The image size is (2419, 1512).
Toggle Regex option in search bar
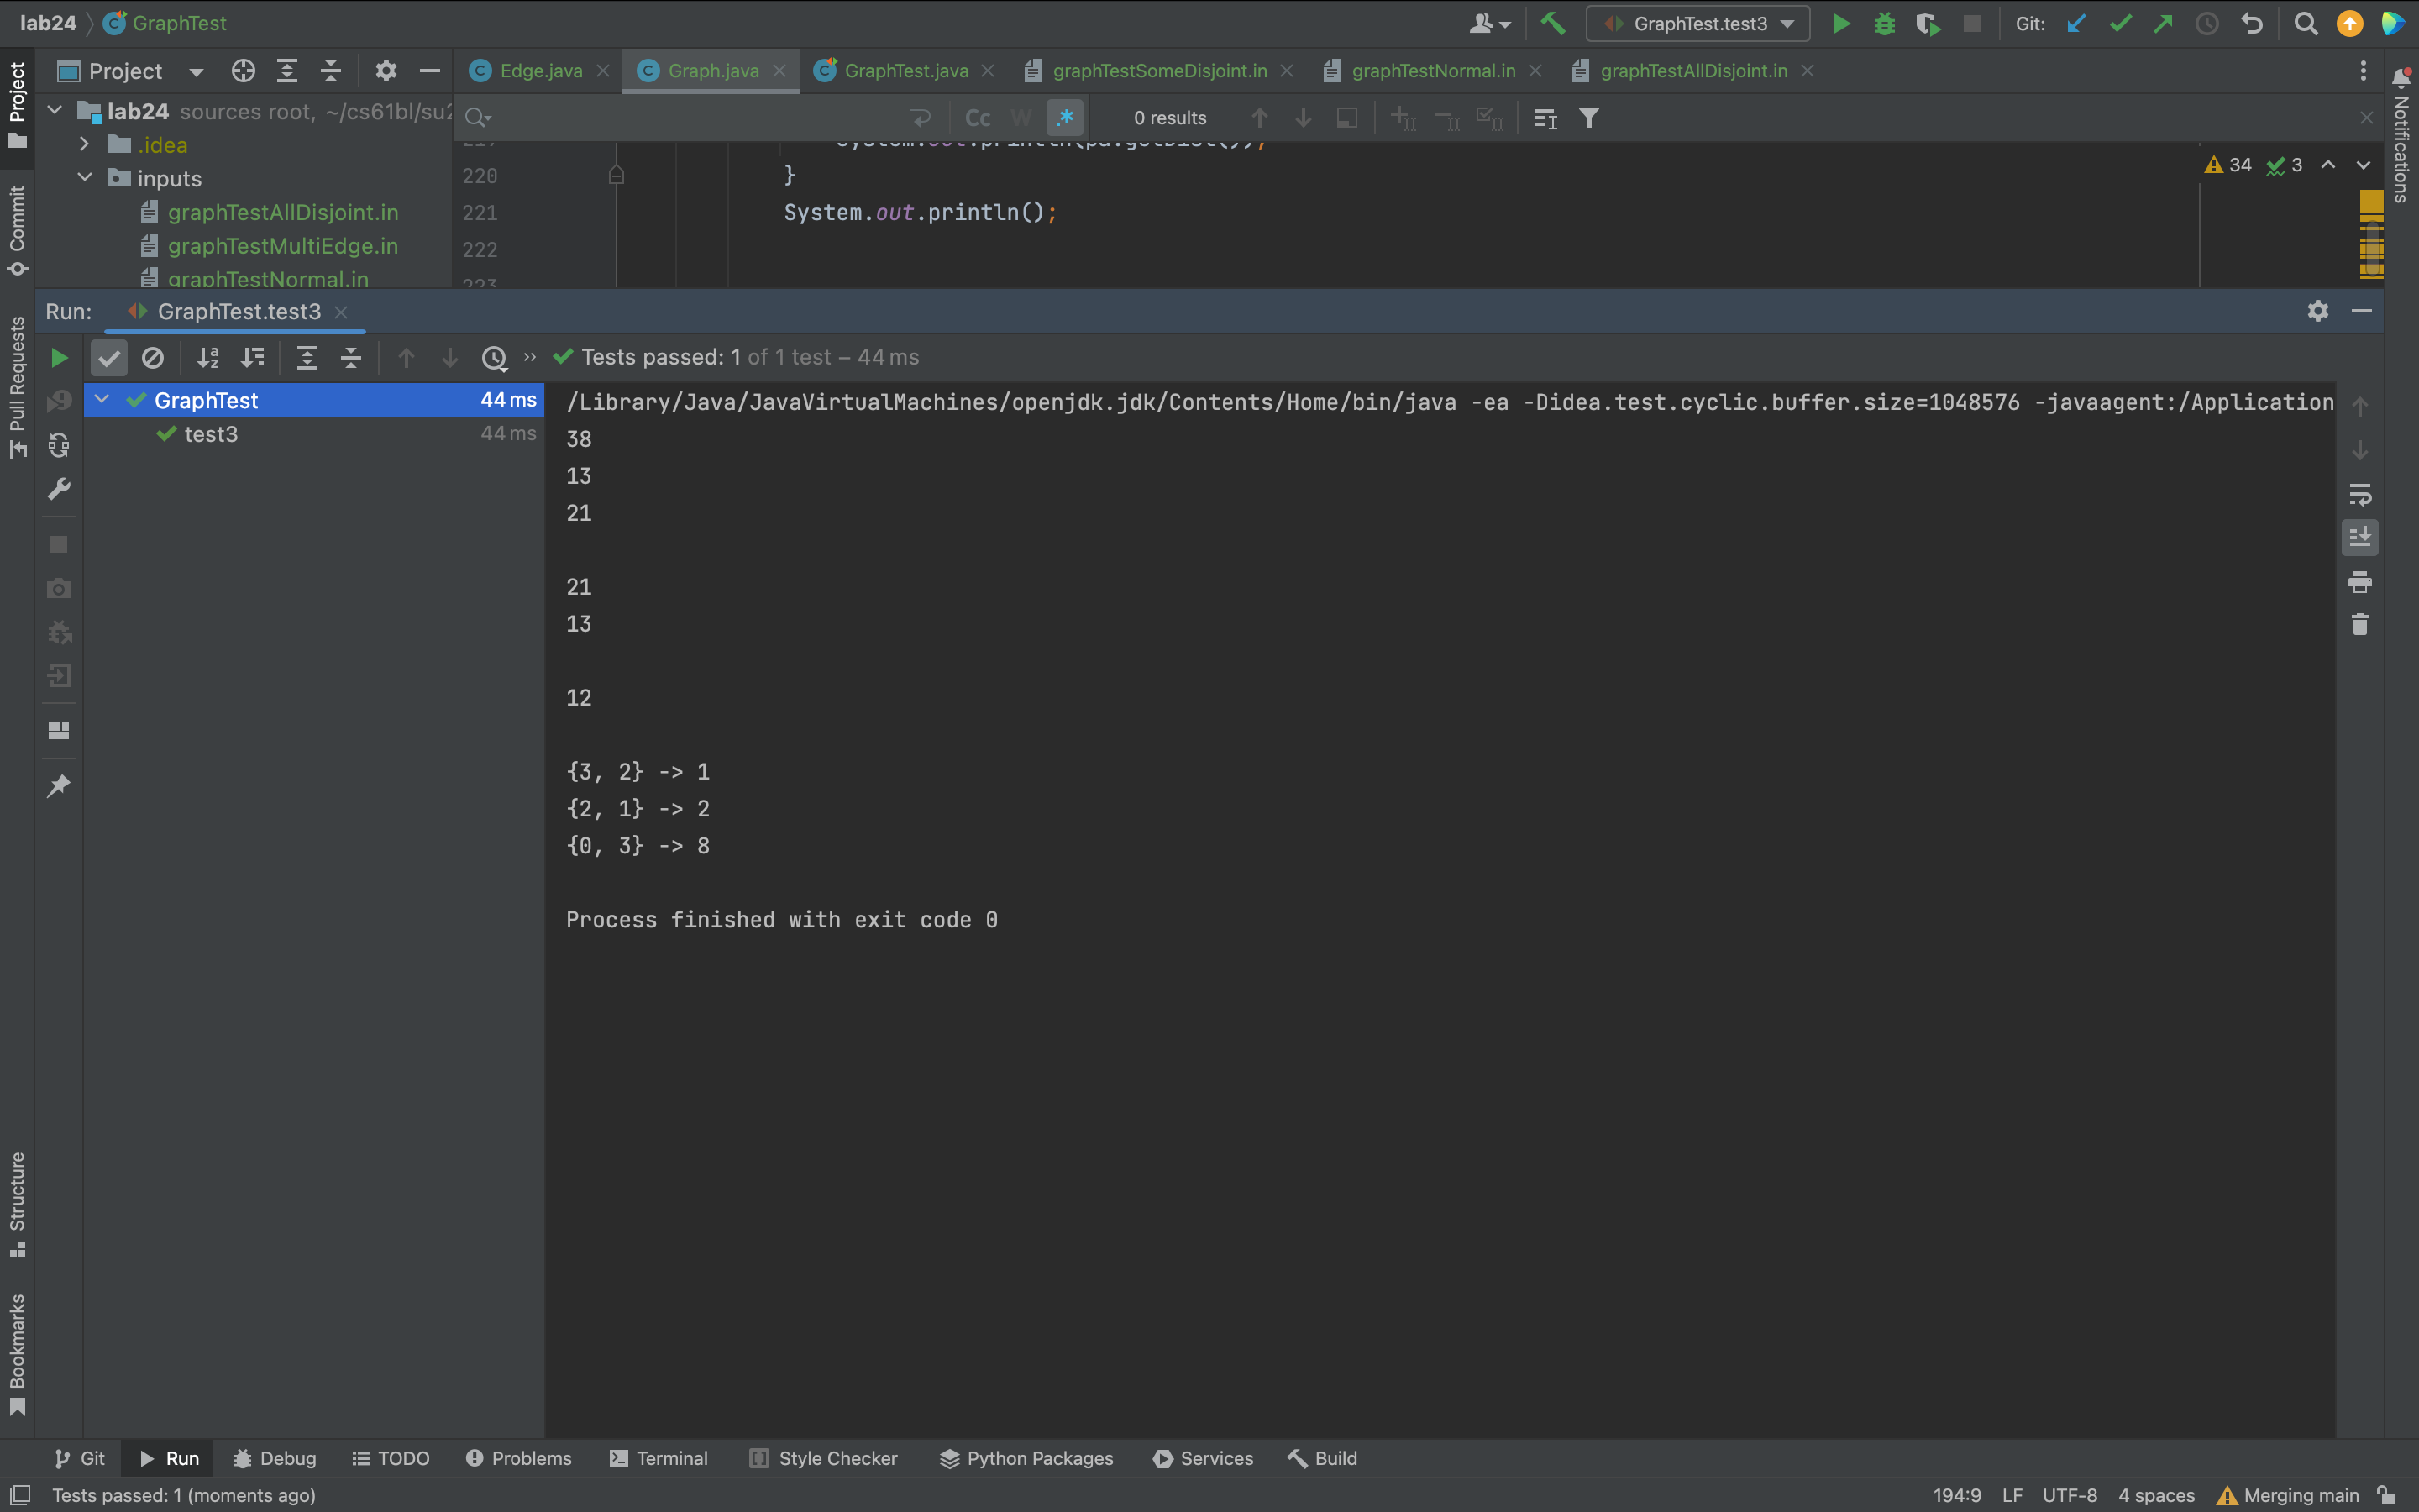click(x=1064, y=118)
